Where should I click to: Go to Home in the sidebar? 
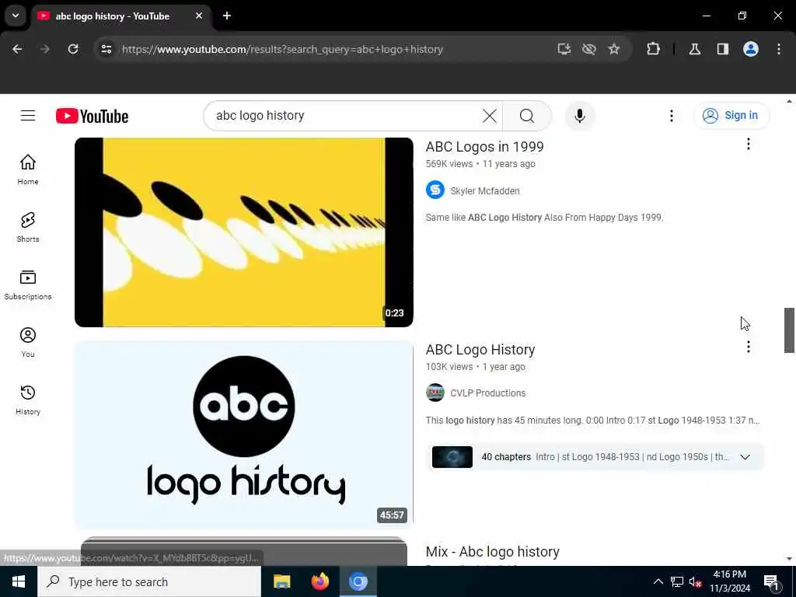(x=28, y=169)
